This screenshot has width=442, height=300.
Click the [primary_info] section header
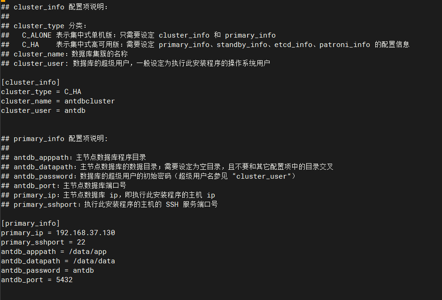point(31,223)
